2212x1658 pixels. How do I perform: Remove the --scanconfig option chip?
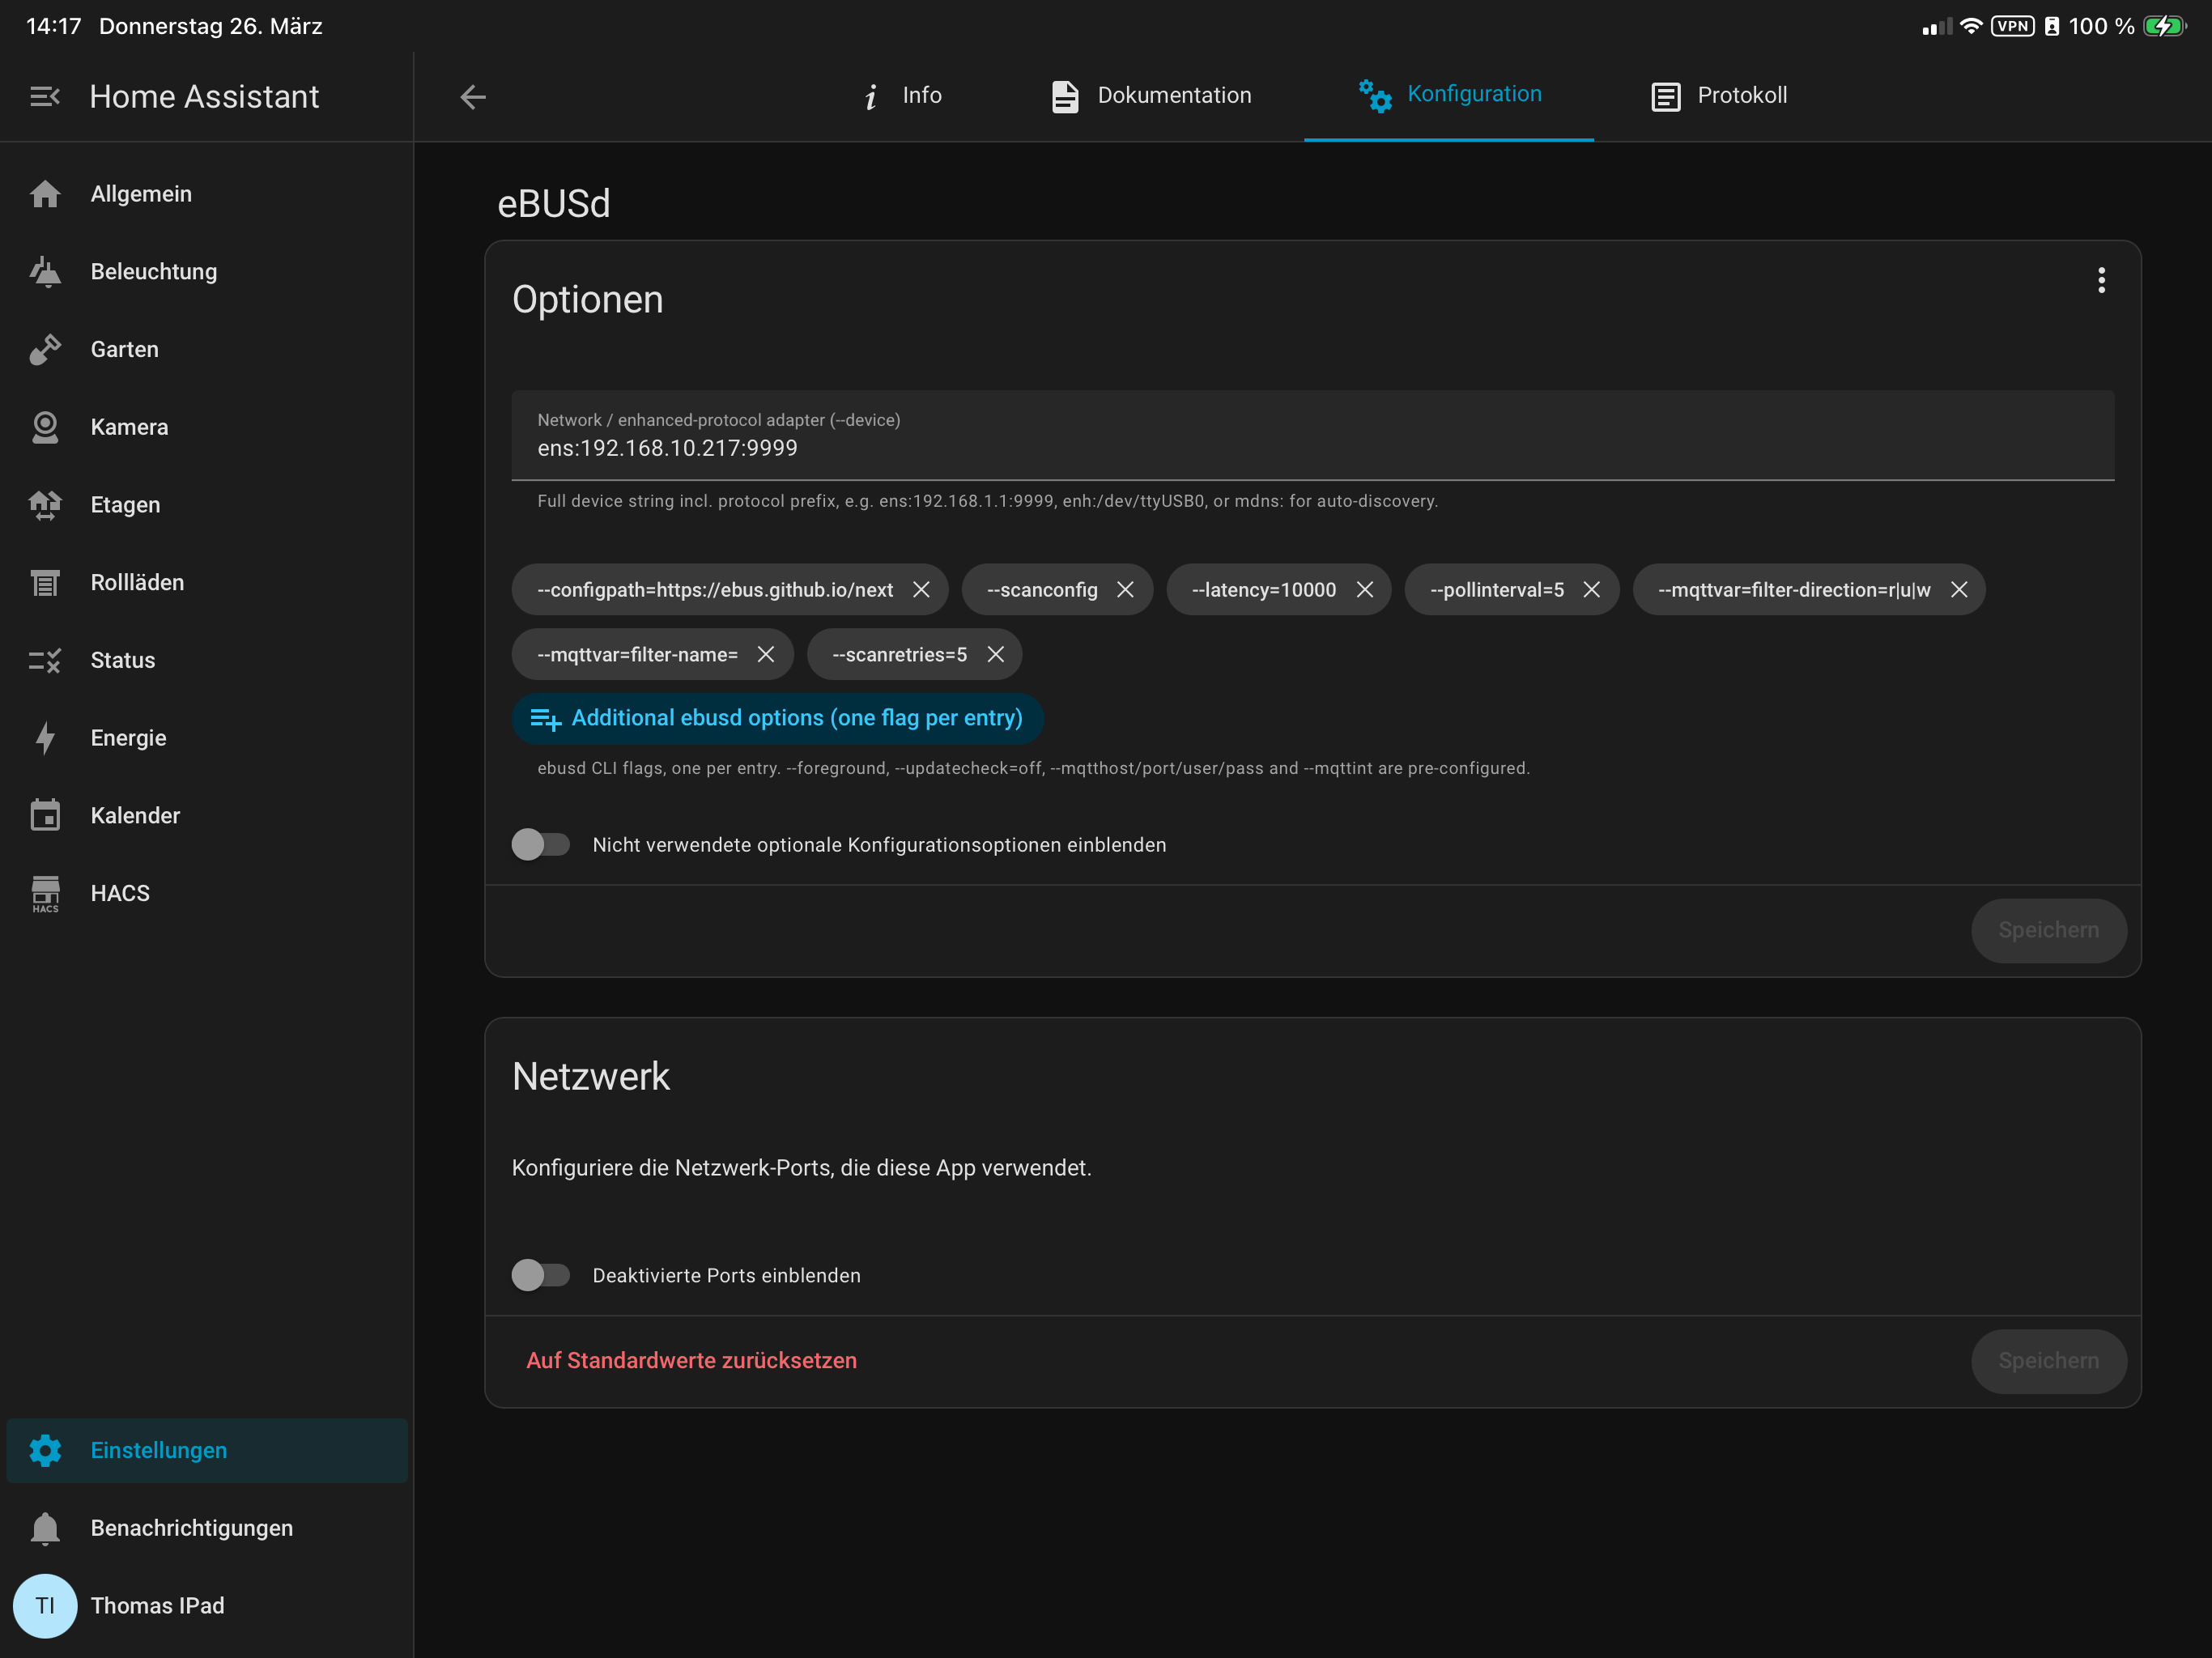click(1125, 590)
